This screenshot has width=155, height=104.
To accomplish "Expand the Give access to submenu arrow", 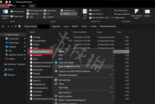I will [x=111, y=92].
